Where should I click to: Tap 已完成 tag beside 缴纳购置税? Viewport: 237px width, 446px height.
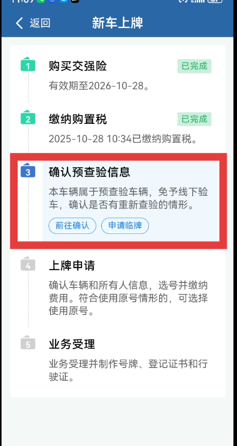click(194, 119)
